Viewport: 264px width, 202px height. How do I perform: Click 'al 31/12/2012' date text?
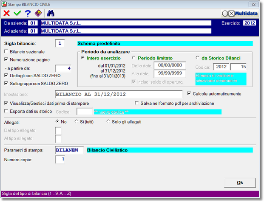tap(113, 71)
